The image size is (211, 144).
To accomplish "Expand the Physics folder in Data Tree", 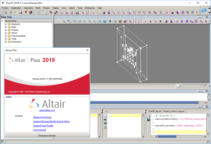I will point(6,30).
